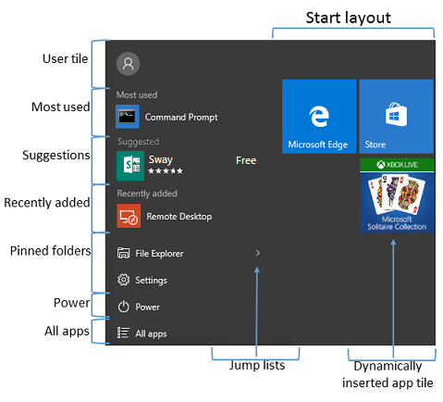
Task: Launch the Microsoft Solitaire Collection tile
Action: tap(397, 195)
